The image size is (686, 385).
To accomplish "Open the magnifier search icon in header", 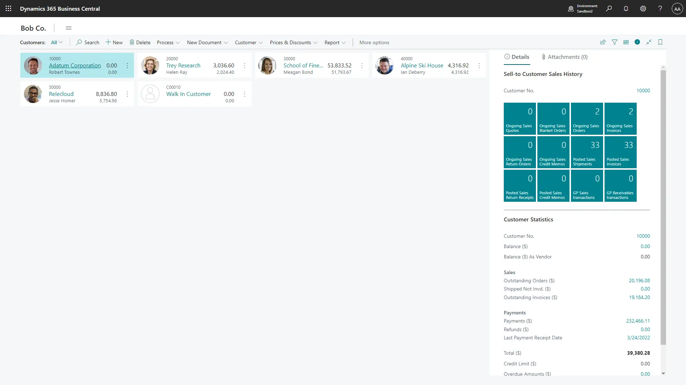I will pos(609,9).
